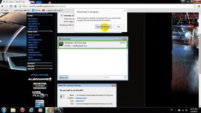Open DRIVER guide link

31,37
